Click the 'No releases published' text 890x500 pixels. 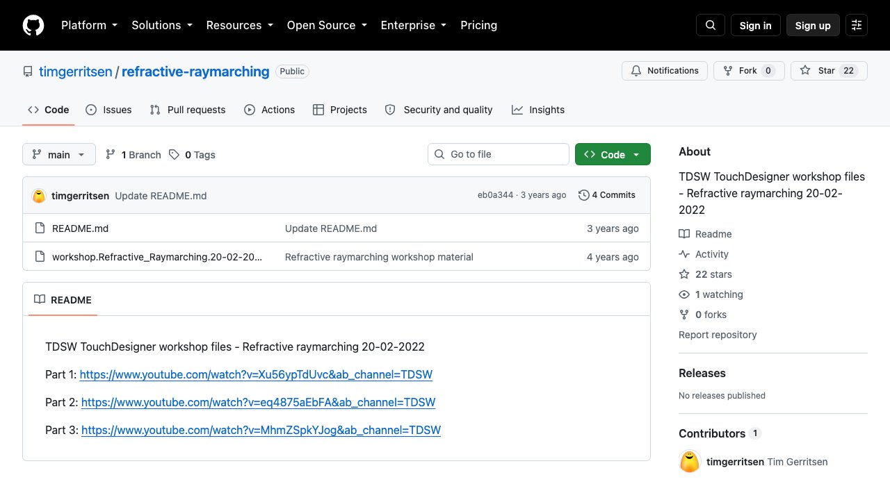(x=722, y=396)
